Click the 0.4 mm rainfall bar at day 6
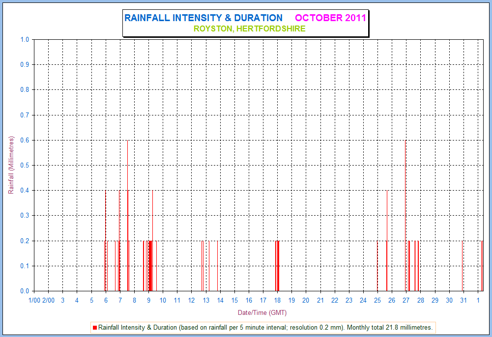This screenshot has height=337, width=492. tap(105, 241)
